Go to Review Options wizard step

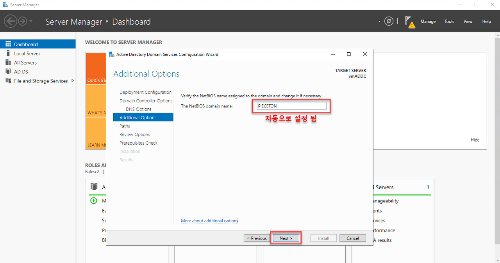coord(135,134)
